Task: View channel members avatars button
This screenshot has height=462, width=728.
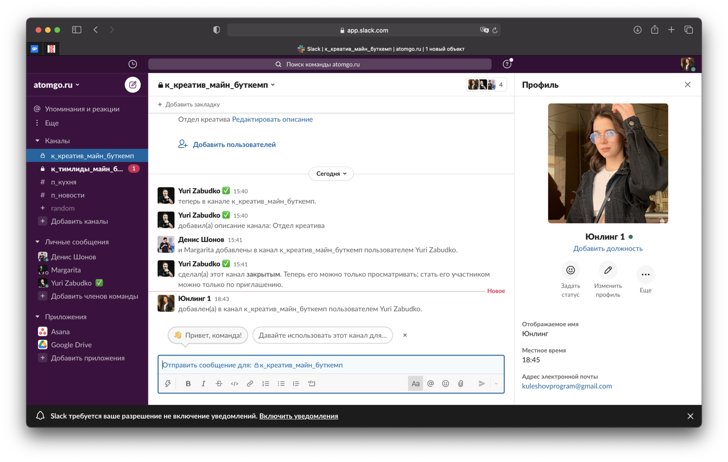Action: pyautogui.click(x=487, y=85)
